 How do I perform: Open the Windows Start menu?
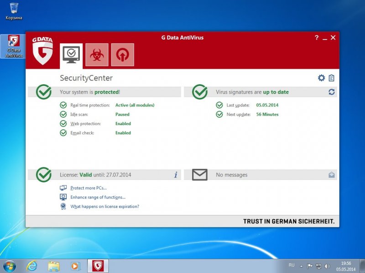click(x=10, y=266)
